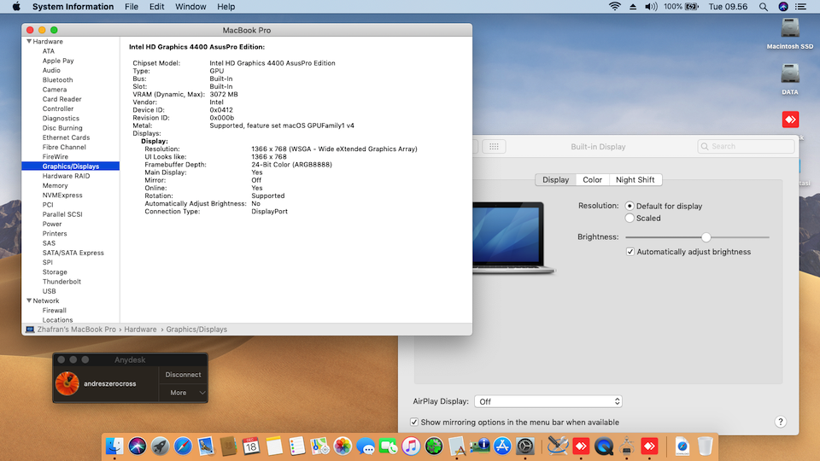Switch to the Night Shift tab
820x461 pixels.
point(635,180)
